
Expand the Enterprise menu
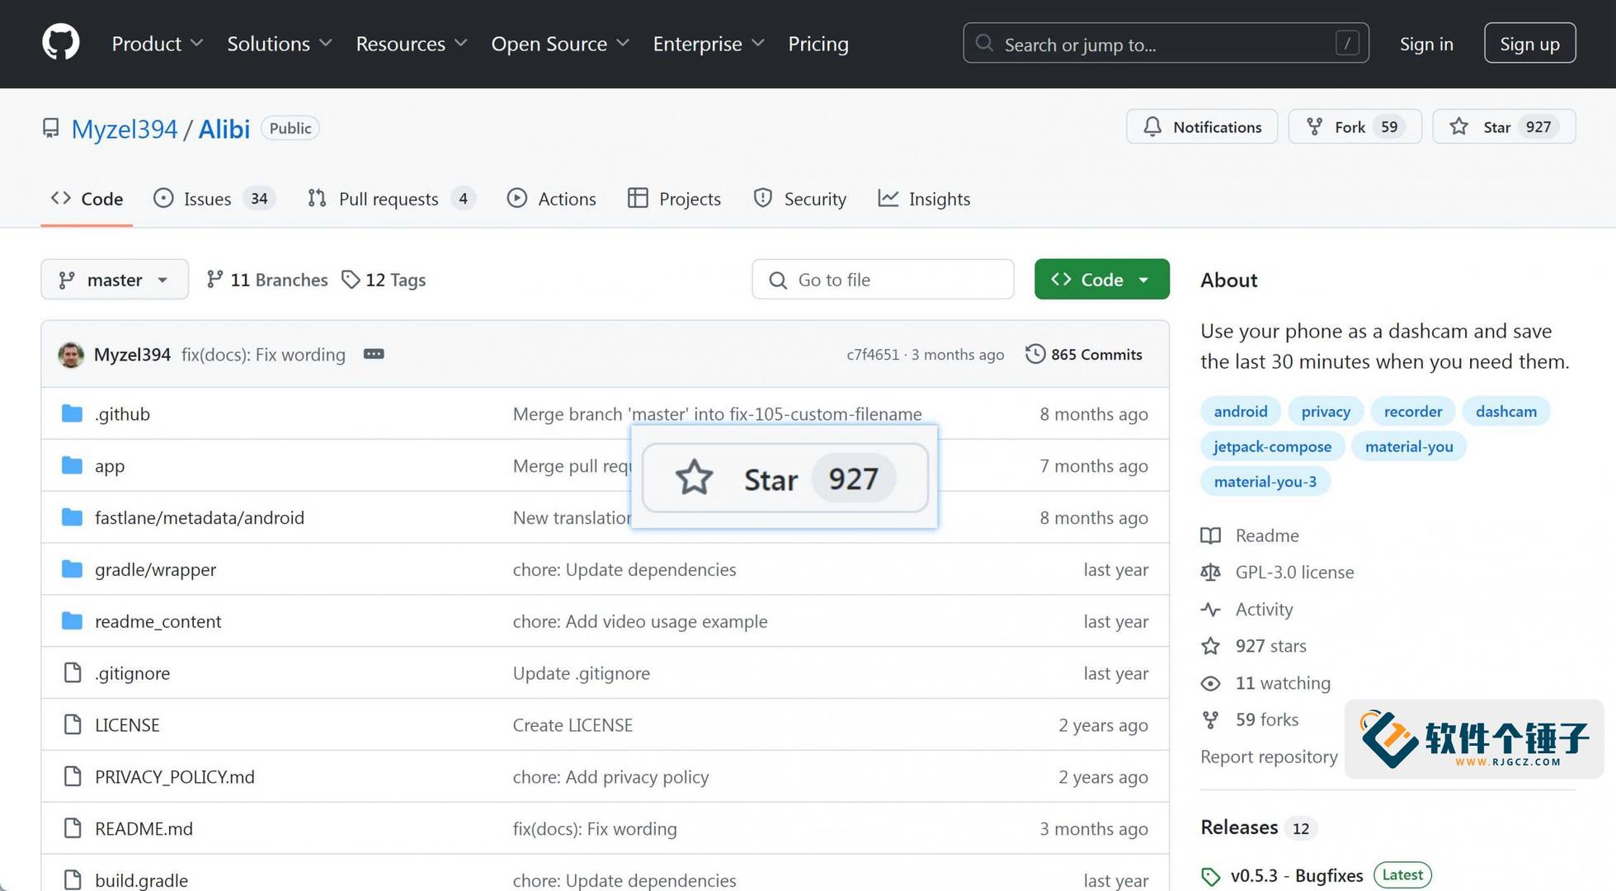(x=709, y=44)
